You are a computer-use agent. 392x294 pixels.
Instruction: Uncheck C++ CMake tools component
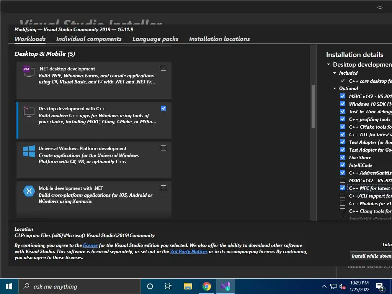(343, 127)
